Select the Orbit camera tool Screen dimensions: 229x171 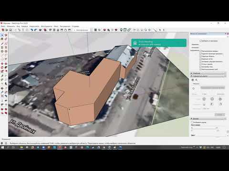pyautogui.click(x=2, y=88)
